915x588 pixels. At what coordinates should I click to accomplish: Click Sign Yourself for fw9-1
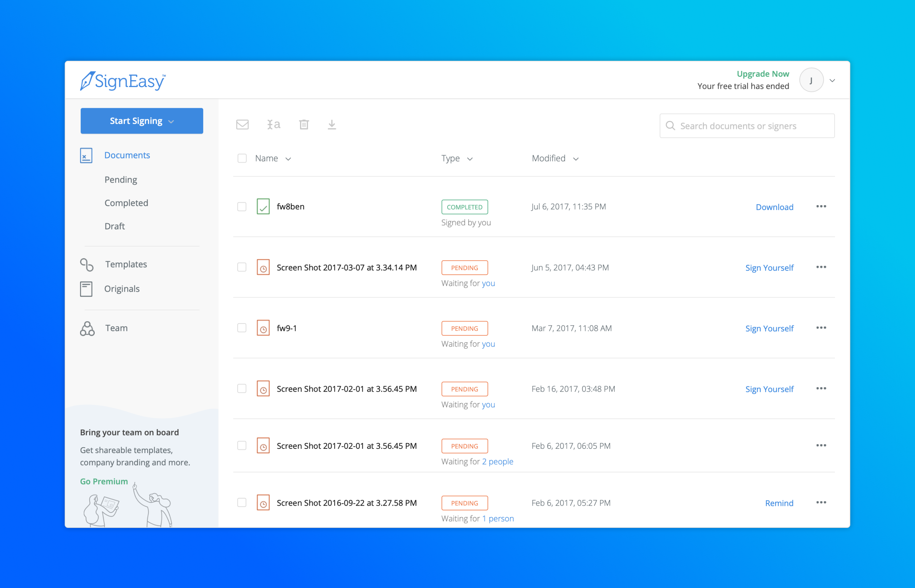click(769, 328)
